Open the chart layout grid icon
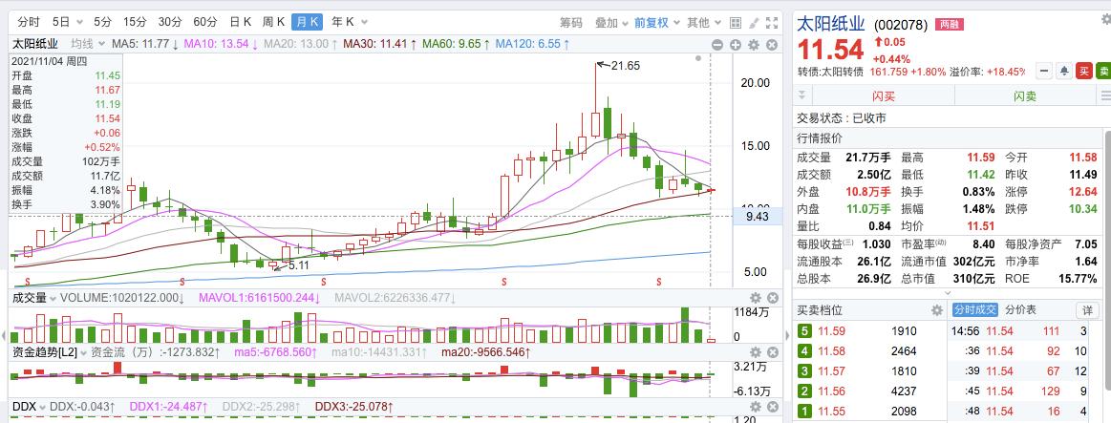 [735, 23]
